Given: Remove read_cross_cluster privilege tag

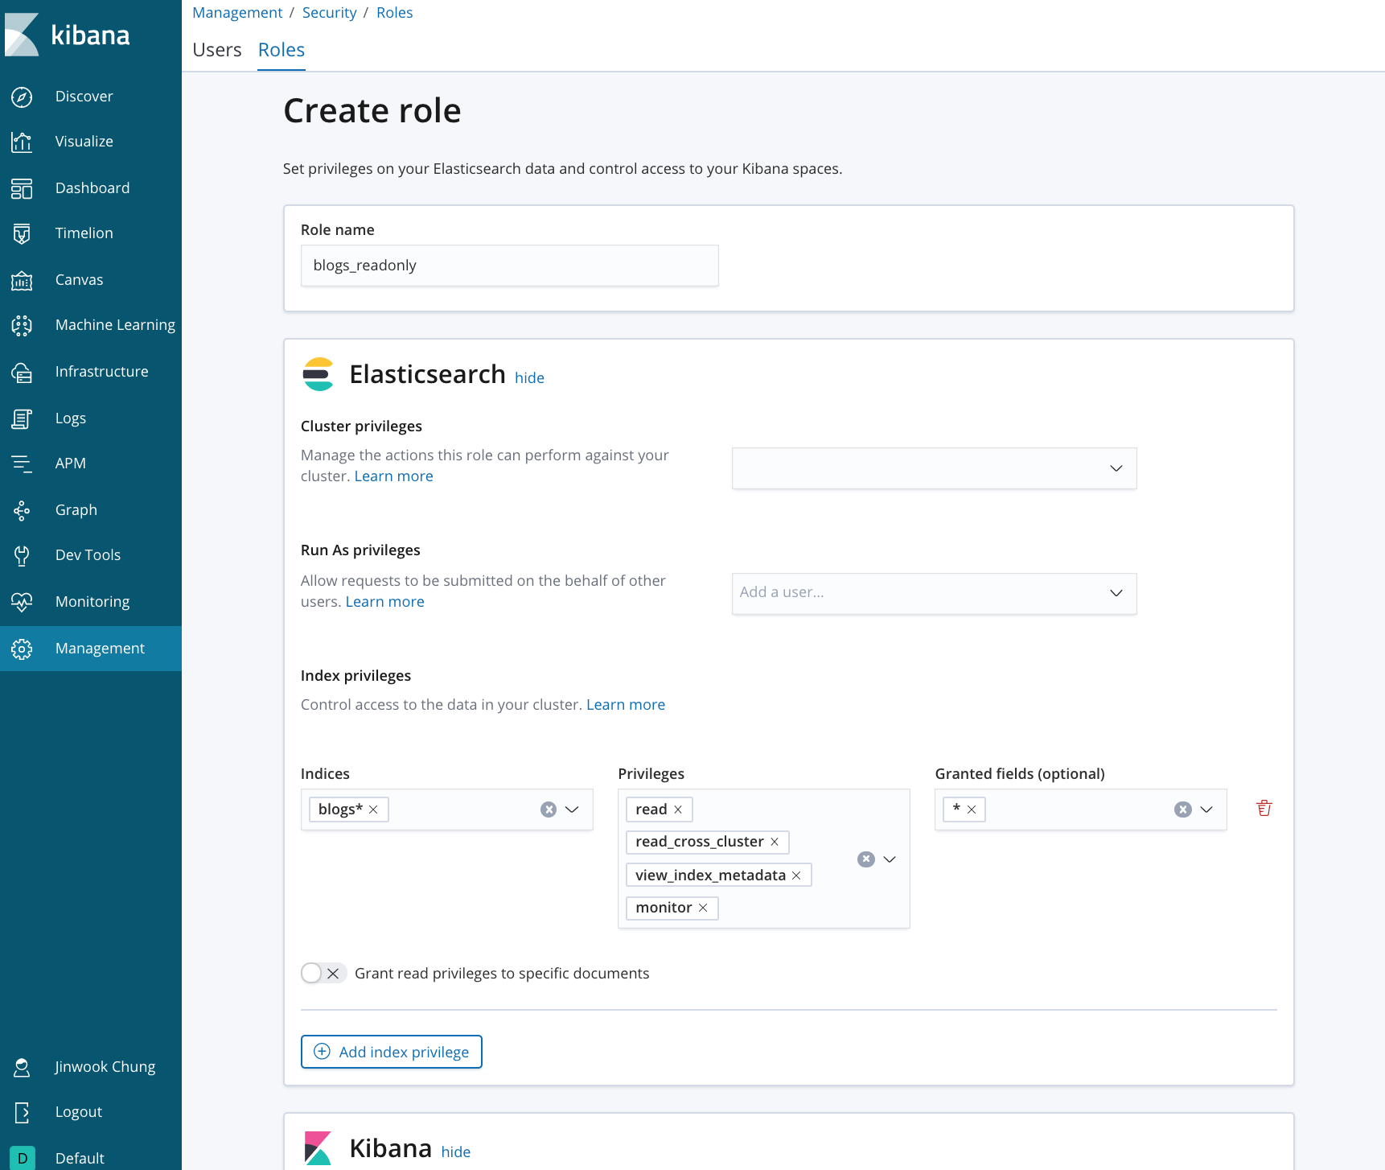Looking at the screenshot, I should (775, 842).
